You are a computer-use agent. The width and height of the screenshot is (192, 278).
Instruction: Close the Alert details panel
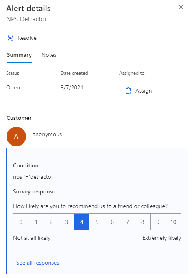point(181,7)
